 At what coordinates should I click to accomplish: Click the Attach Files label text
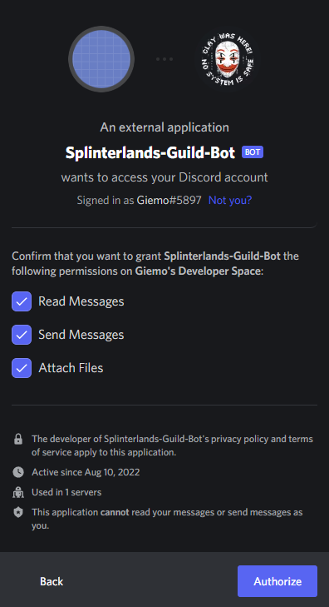pyautogui.click(x=71, y=368)
